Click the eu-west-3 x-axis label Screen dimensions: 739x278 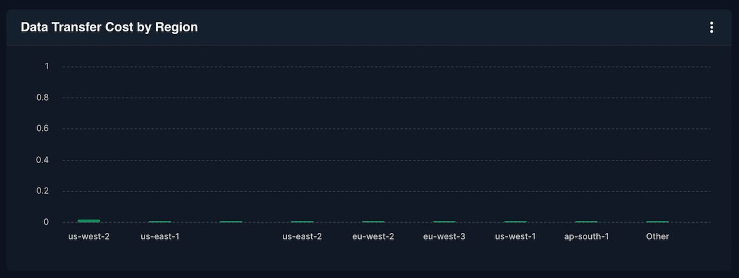click(x=444, y=236)
